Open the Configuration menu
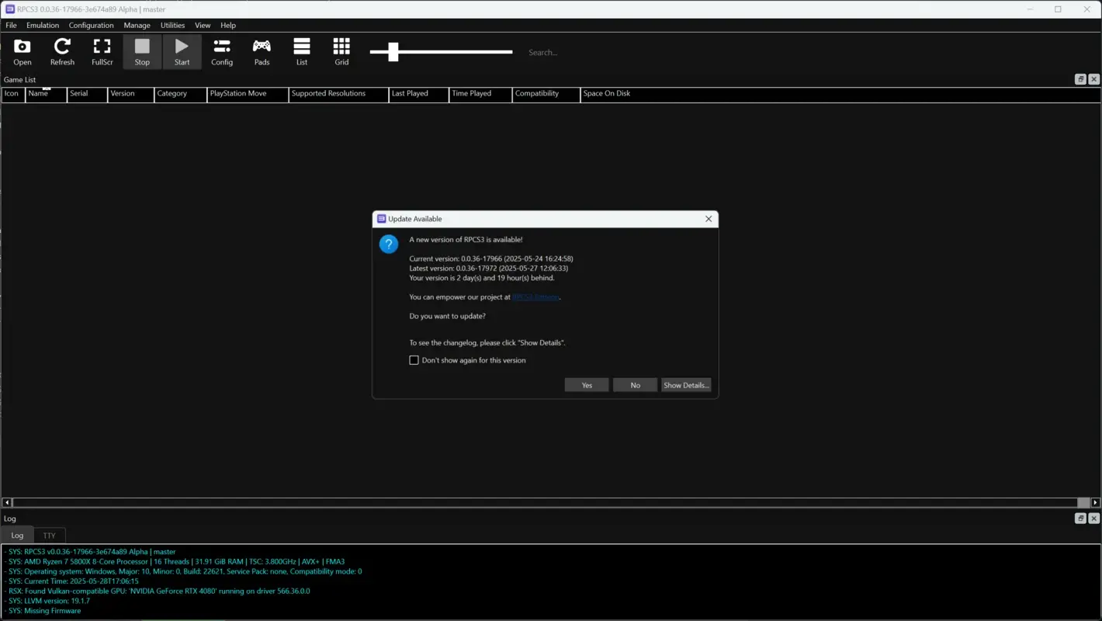 (x=91, y=25)
